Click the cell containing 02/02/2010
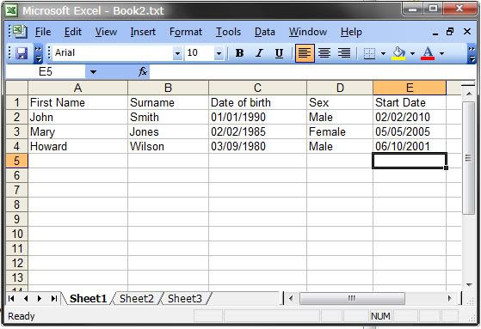 click(x=410, y=117)
